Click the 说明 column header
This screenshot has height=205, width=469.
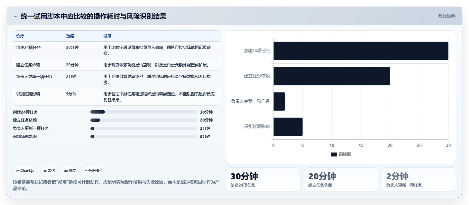coord(107,36)
